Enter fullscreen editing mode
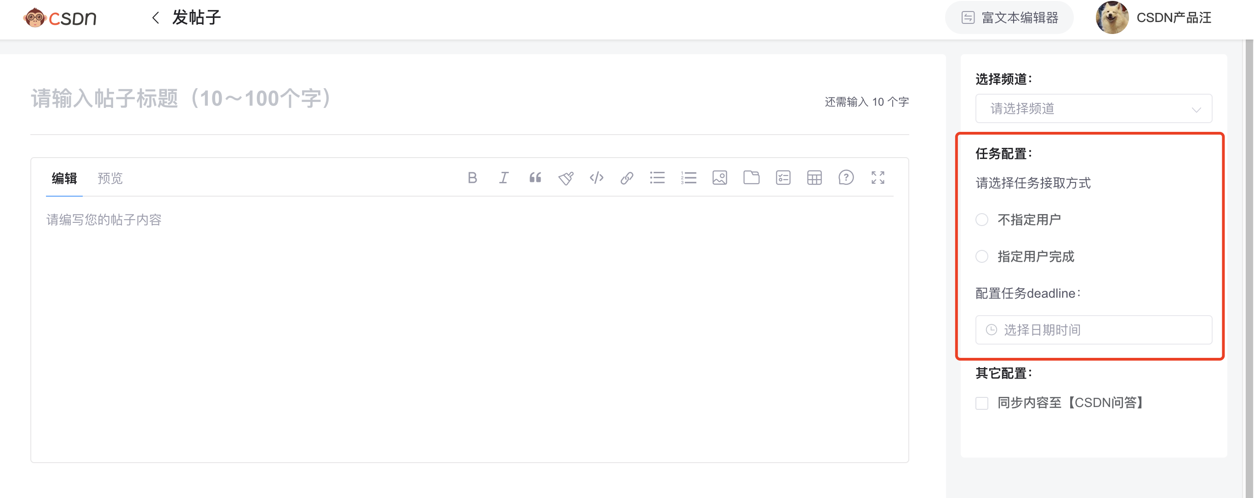1254x498 pixels. click(877, 178)
